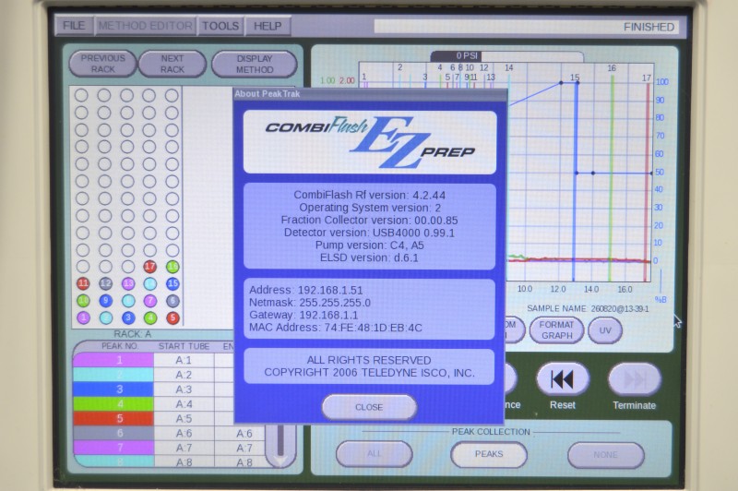
Task: Select purple tube 13 in the rack
Action: [128, 283]
